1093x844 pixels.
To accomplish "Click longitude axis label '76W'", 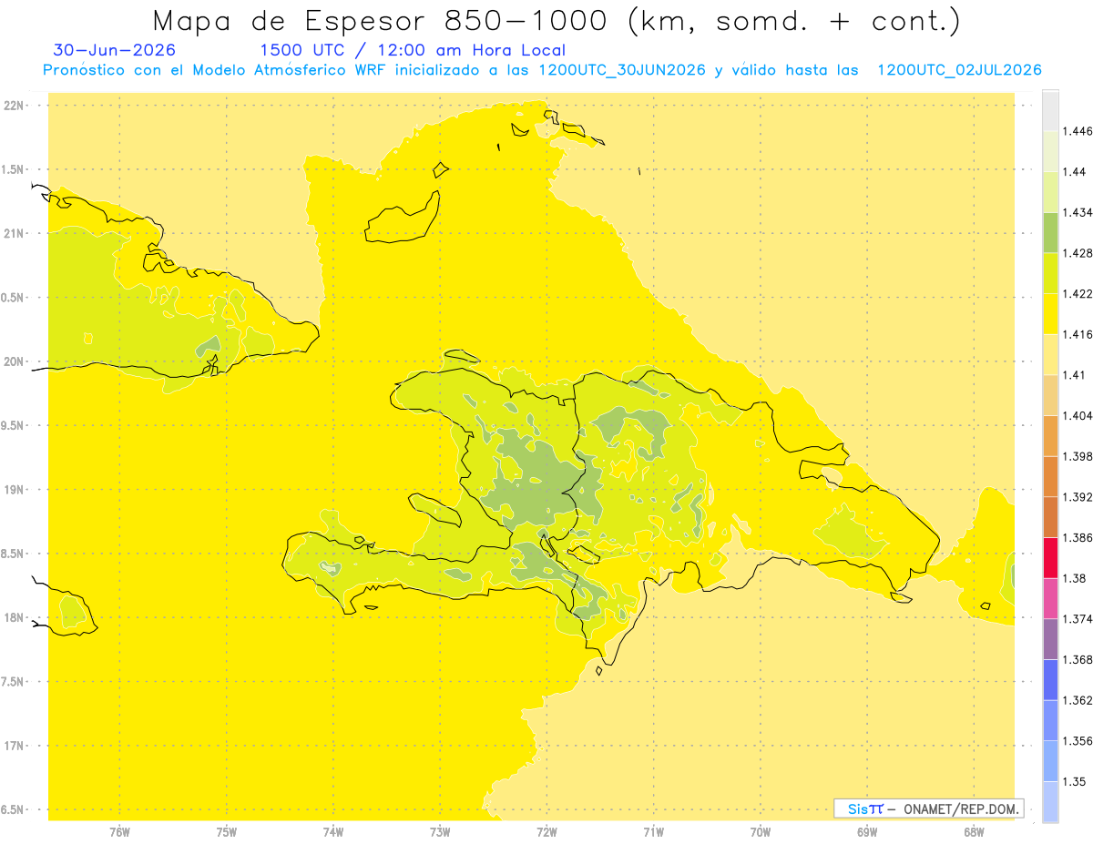I will [119, 831].
